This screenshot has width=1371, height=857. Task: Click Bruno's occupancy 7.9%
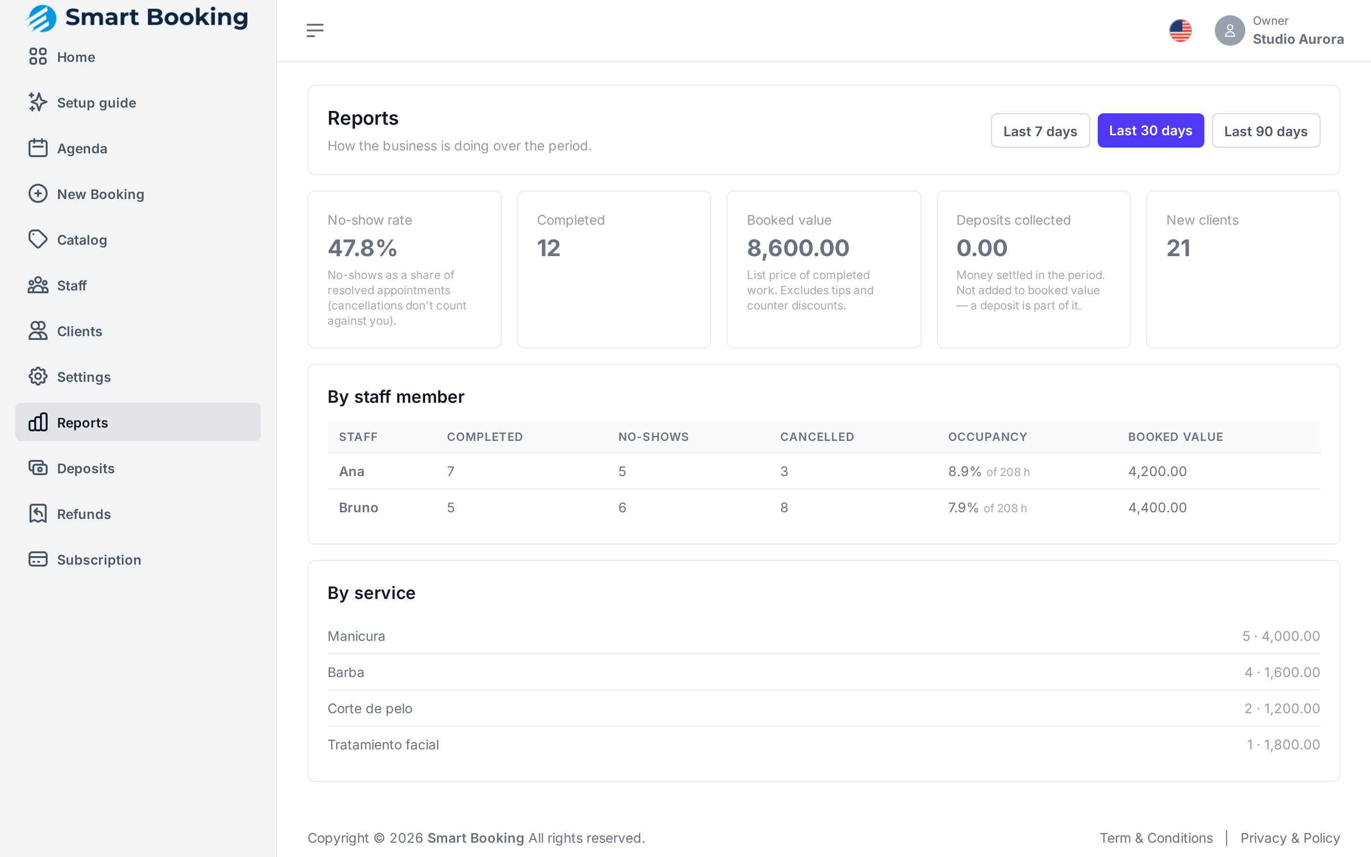[x=963, y=507]
